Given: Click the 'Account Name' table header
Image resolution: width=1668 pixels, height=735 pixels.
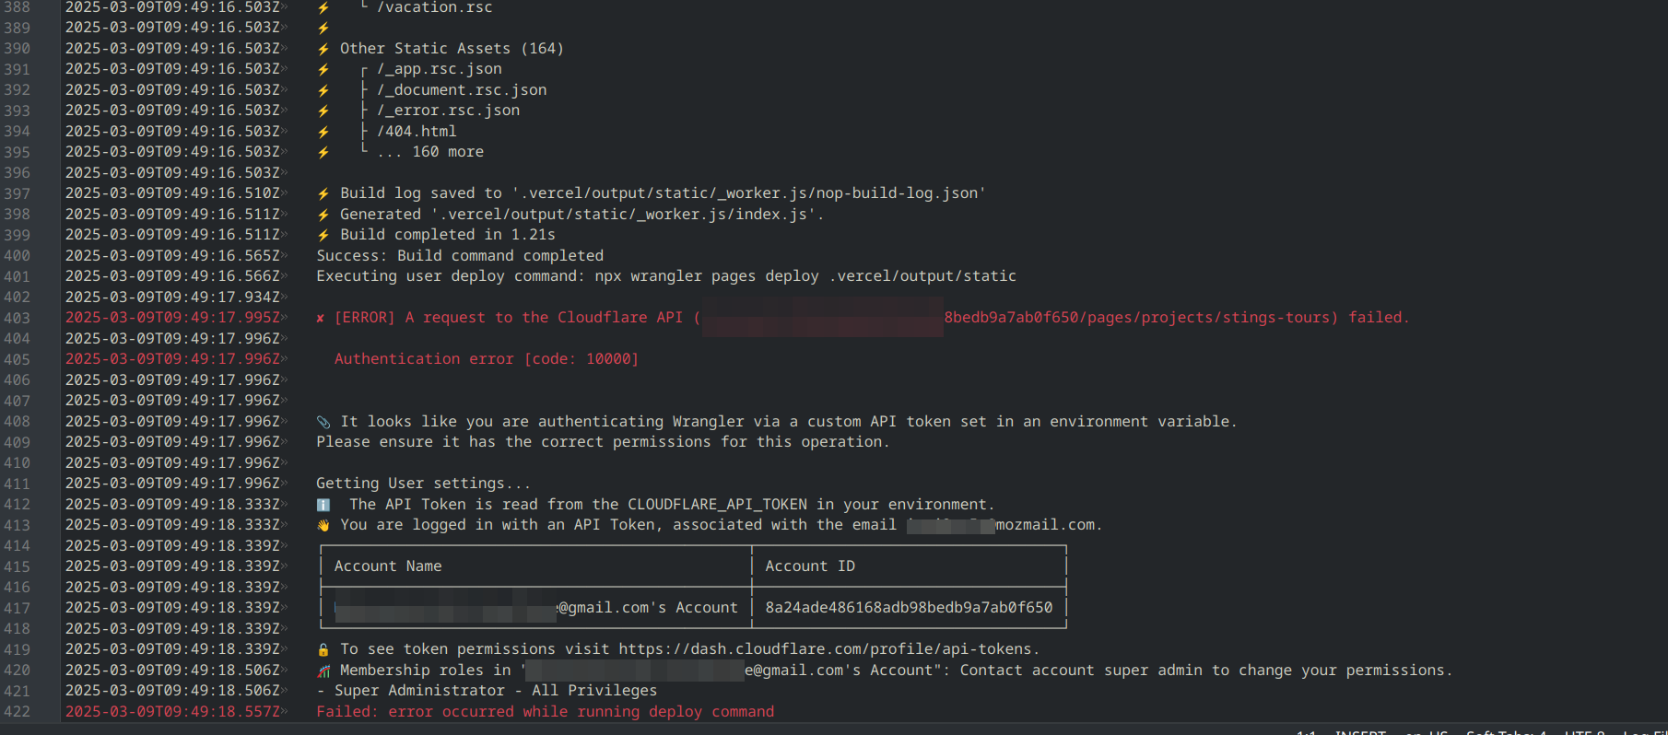Looking at the screenshot, I should tap(387, 566).
